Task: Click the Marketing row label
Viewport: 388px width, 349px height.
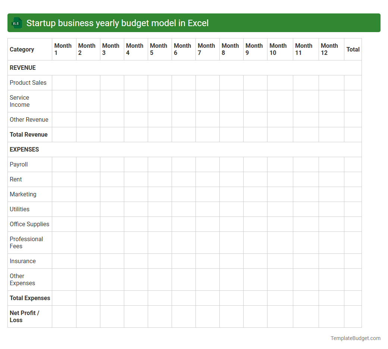Action: point(23,194)
